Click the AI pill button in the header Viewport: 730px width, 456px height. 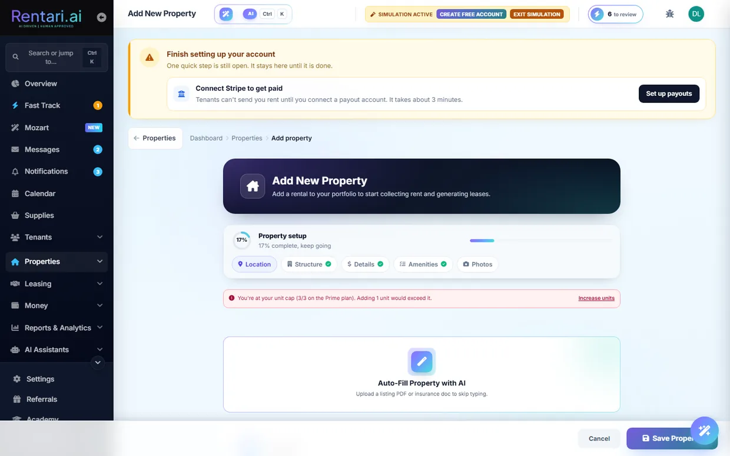pyautogui.click(x=250, y=14)
